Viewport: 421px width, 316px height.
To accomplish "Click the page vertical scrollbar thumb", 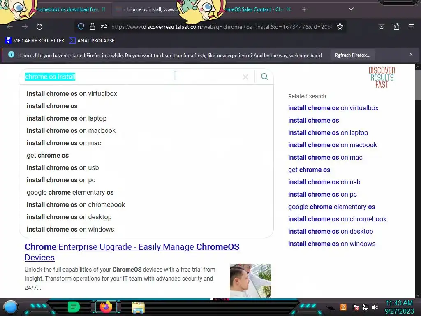I will tap(418, 85).
